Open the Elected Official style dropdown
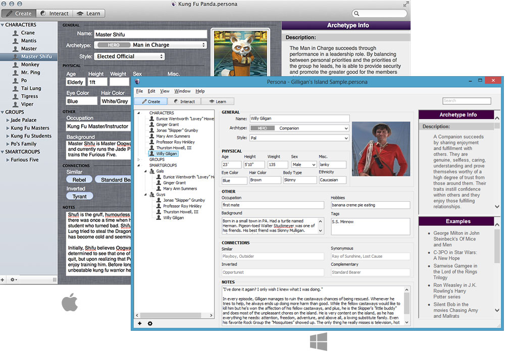This screenshot has height=353, width=517. [x=129, y=56]
